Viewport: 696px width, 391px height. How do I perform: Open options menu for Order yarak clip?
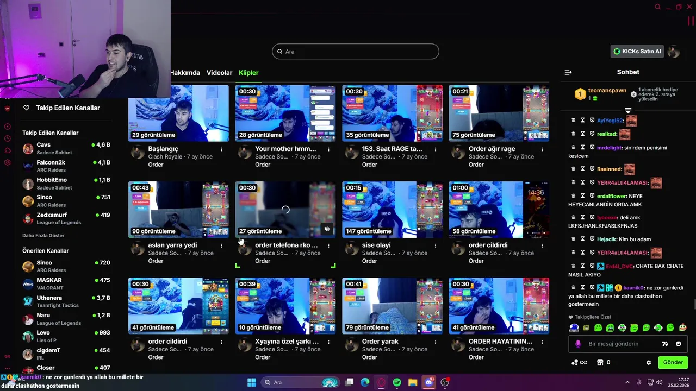click(435, 342)
